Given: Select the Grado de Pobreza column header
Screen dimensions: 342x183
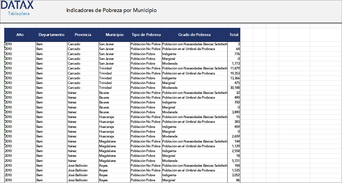Looking at the screenshot, I should click(194, 35).
